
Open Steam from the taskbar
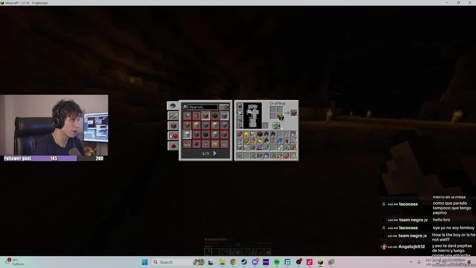244,262
